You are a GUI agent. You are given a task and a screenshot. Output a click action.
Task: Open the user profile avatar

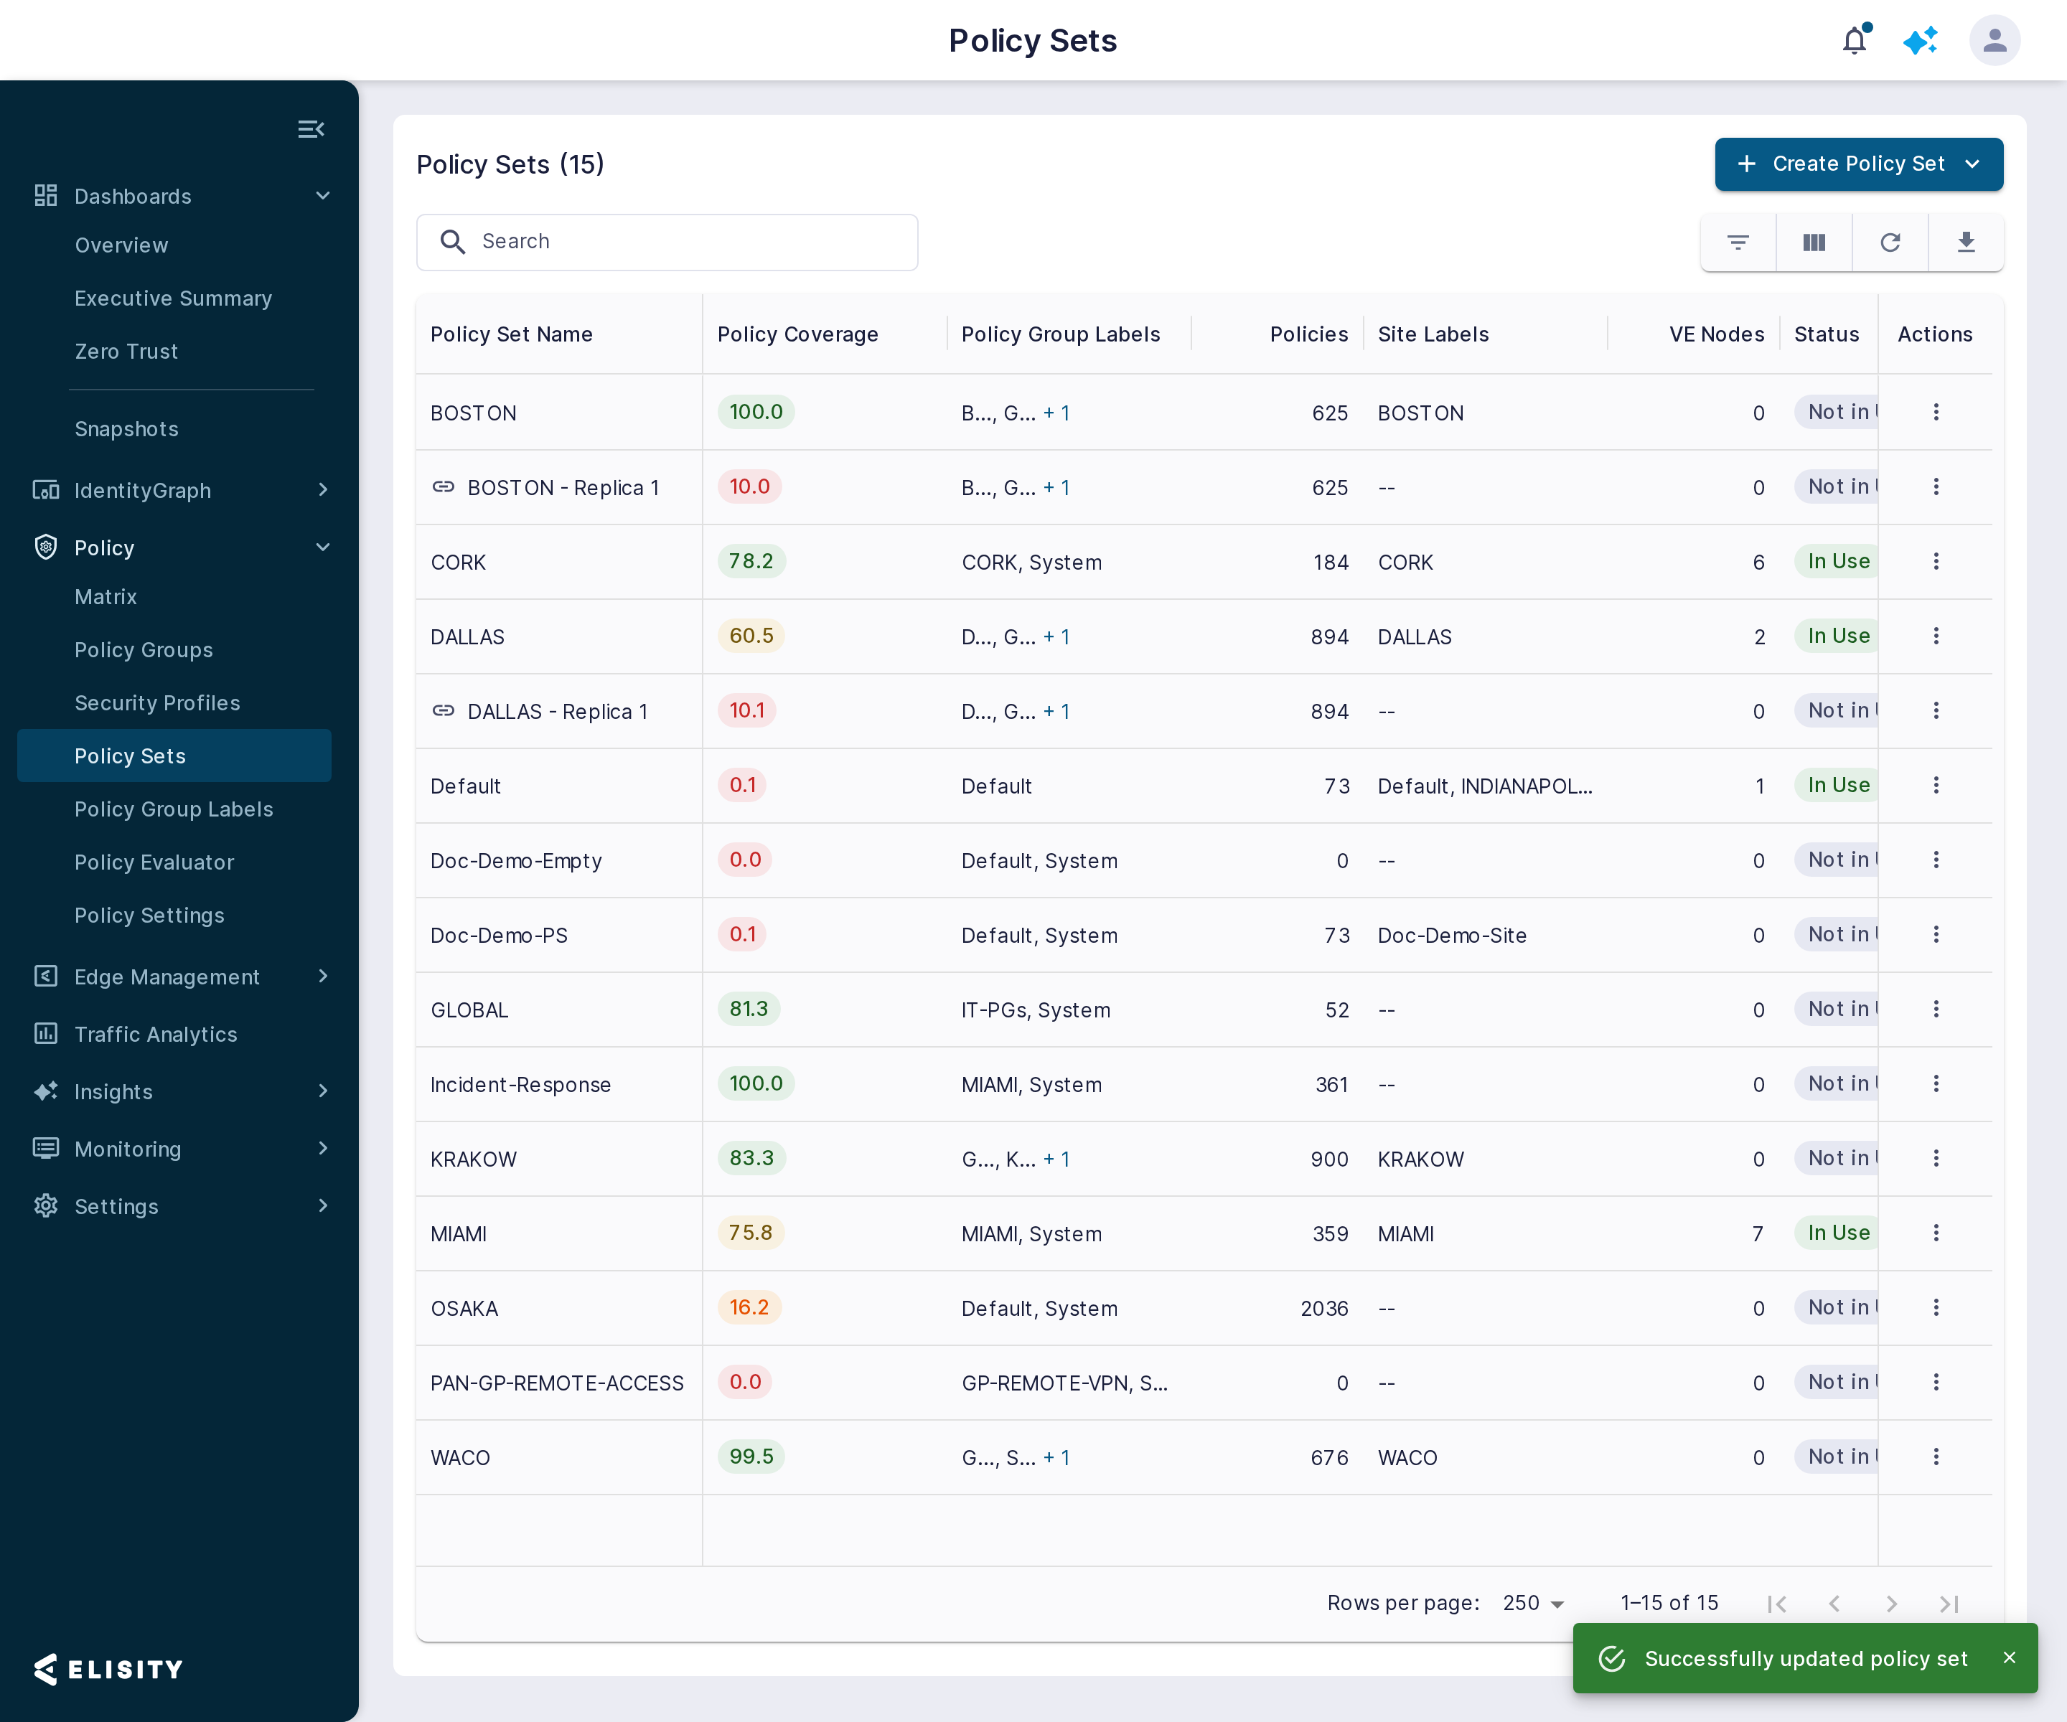click(1995, 40)
